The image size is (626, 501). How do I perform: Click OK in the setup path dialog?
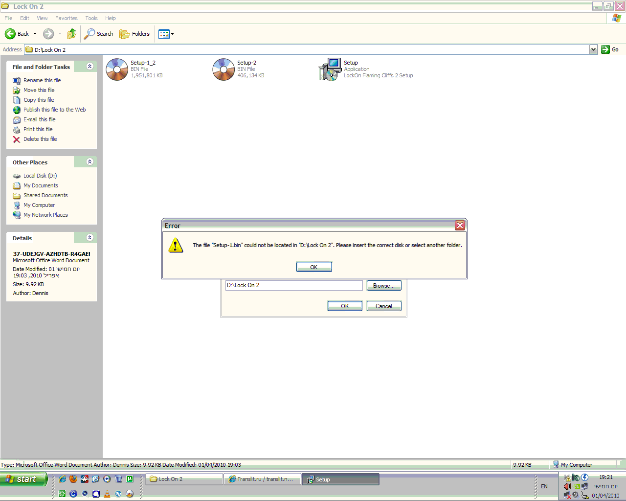pos(345,306)
